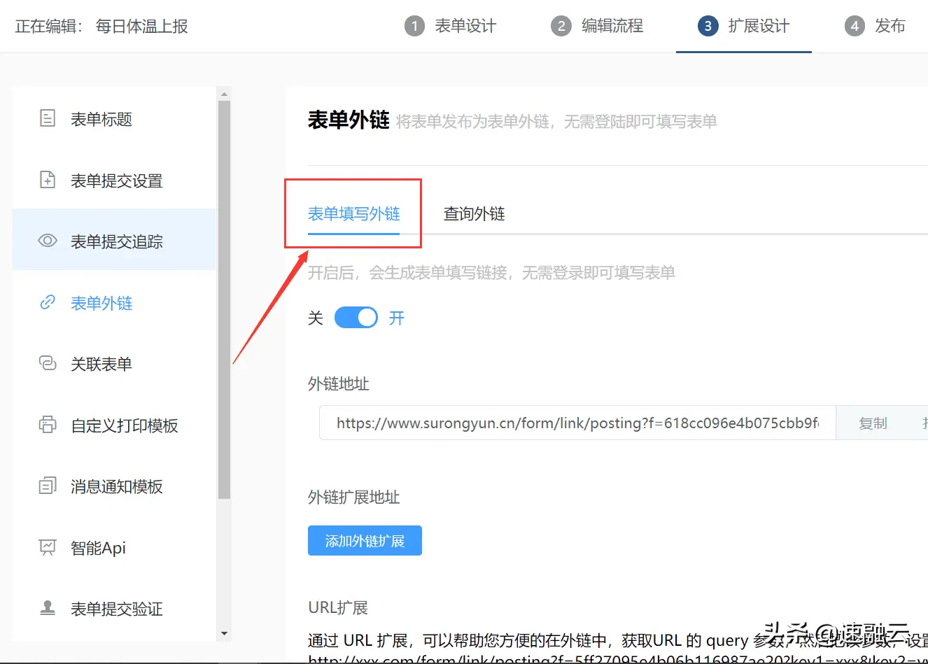The image size is (928, 664).
Task: Click the printer icon for 自定义打印模板
Action: point(48,425)
